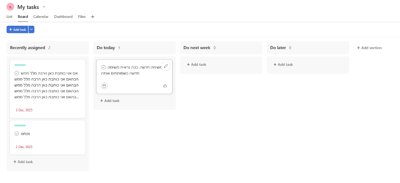
Task: Add a new view tab with plus icon
Action: pos(93,17)
